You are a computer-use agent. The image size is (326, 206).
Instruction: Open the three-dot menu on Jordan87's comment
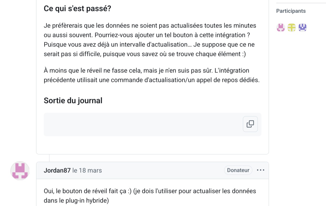[261, 170]
